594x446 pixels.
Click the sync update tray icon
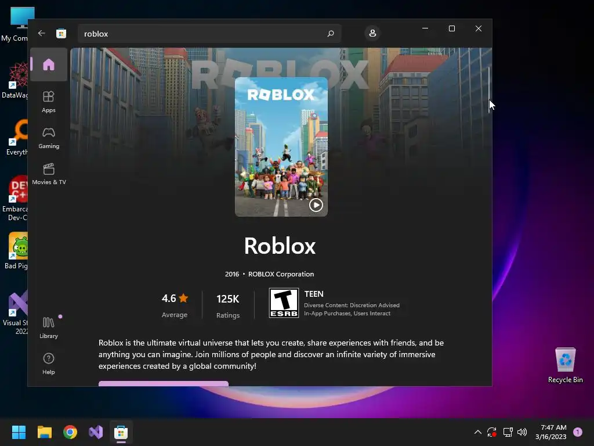coord(492,432)
